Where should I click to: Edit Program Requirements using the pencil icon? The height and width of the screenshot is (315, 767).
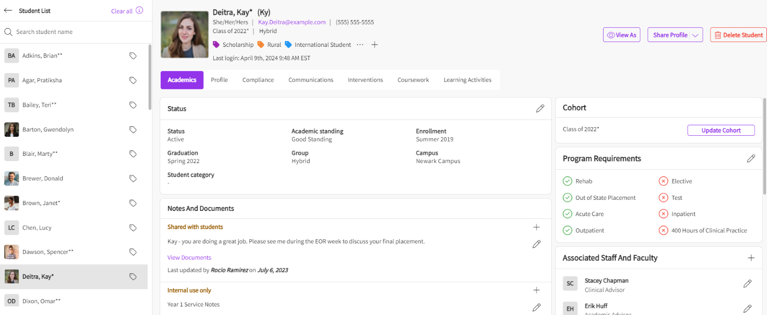(751, 158)
